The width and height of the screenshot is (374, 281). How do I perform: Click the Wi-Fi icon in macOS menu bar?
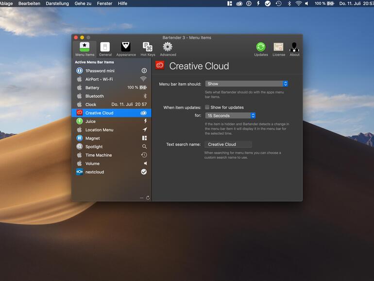(x=299, y=3)
